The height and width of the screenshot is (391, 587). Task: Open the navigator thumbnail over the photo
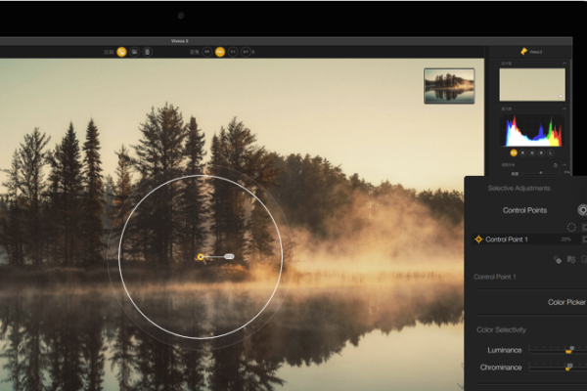[449, 86]
